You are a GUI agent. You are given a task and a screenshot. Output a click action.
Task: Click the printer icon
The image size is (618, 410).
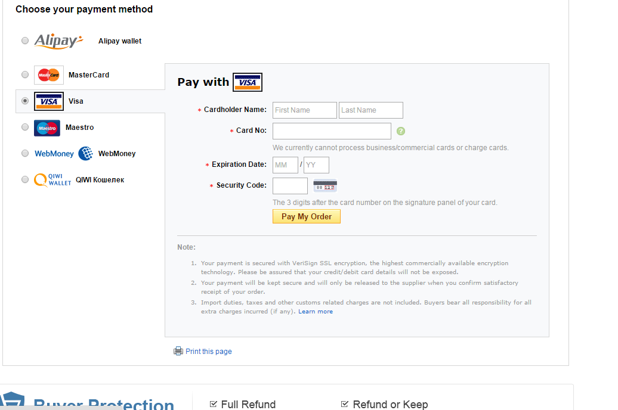pyautogui.click(x=178, y=351)
